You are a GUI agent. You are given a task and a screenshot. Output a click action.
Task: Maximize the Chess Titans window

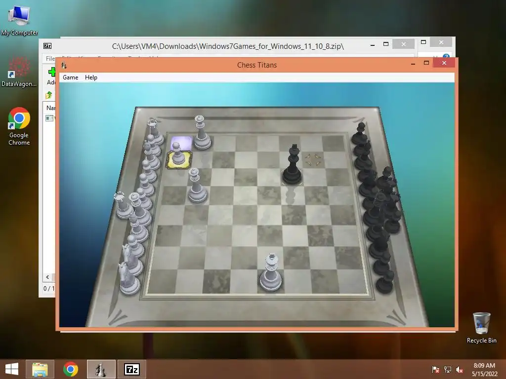pos(426,63)
